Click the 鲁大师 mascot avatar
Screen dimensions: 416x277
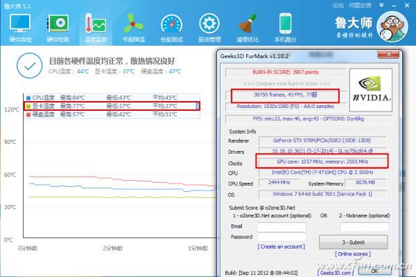click(392, 27)
